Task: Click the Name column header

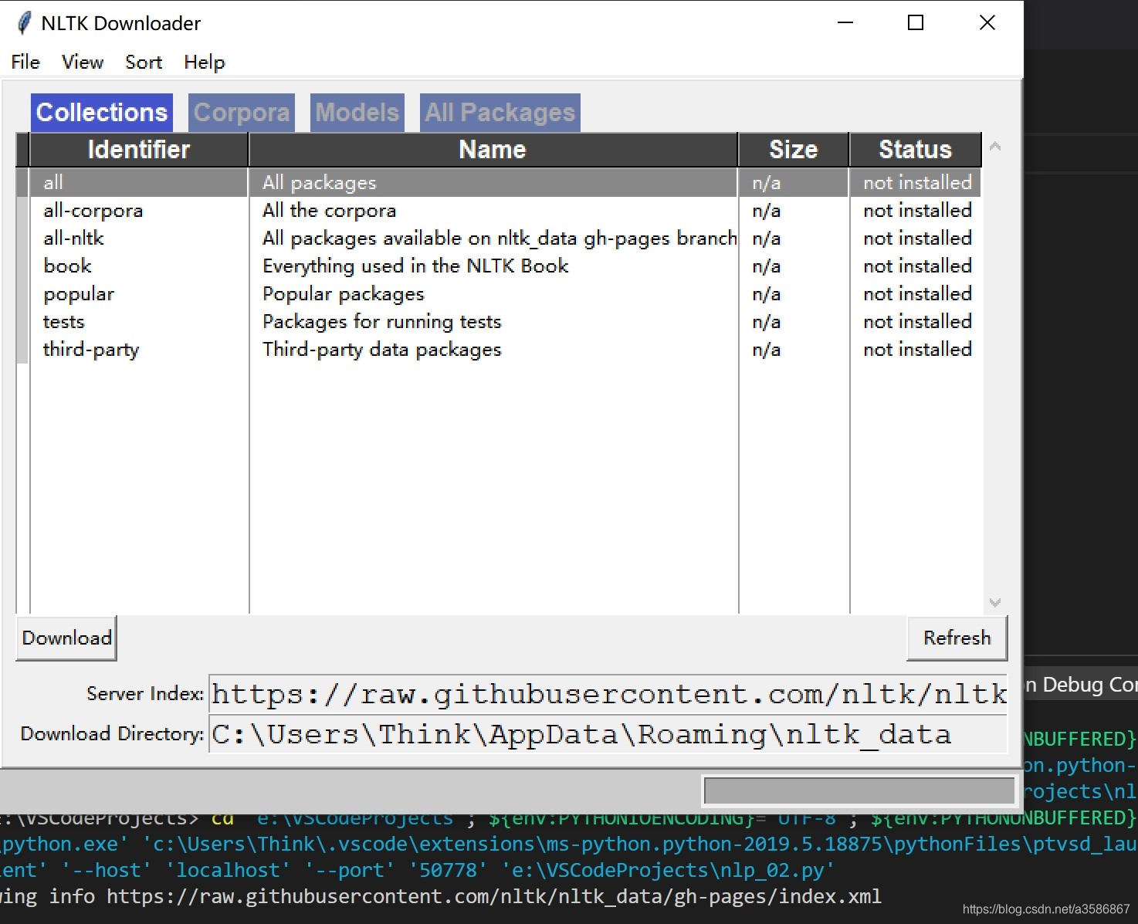Action: pos(493,150)
